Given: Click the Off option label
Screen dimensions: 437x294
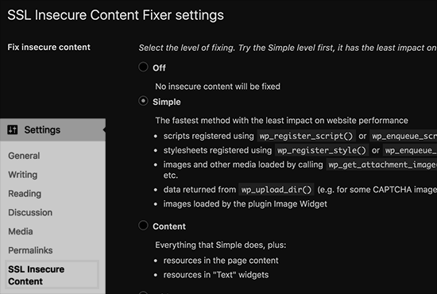Looking at the screenshot, I should tap(159, 68).
